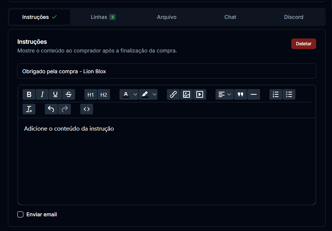The image size is (332, 231).
Task: Apply italic formatting
Action: [x=42, y=94]
